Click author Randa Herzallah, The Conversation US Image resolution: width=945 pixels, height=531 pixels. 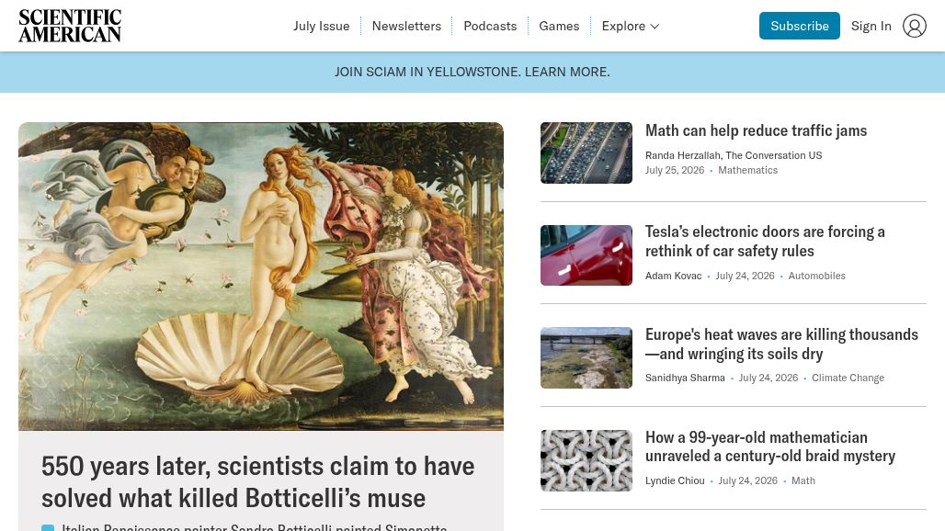tap(734, 155)
